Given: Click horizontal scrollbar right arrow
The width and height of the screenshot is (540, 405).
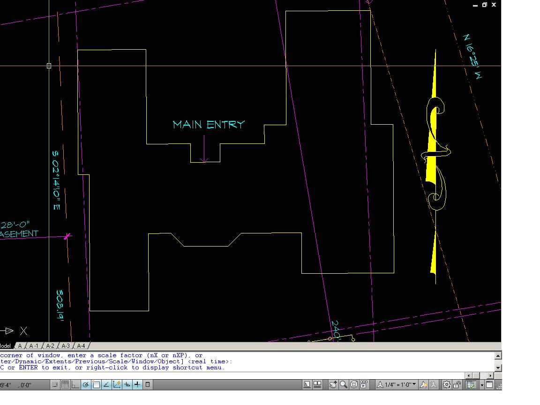Looking at the screenshot, I should pyautogui.click(x=490, y=375).
